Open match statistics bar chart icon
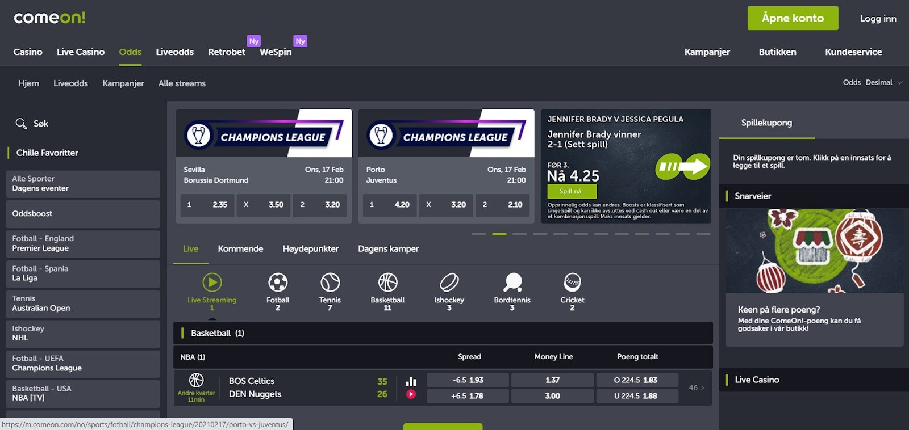The image size is (909, 430). [411, 381]
